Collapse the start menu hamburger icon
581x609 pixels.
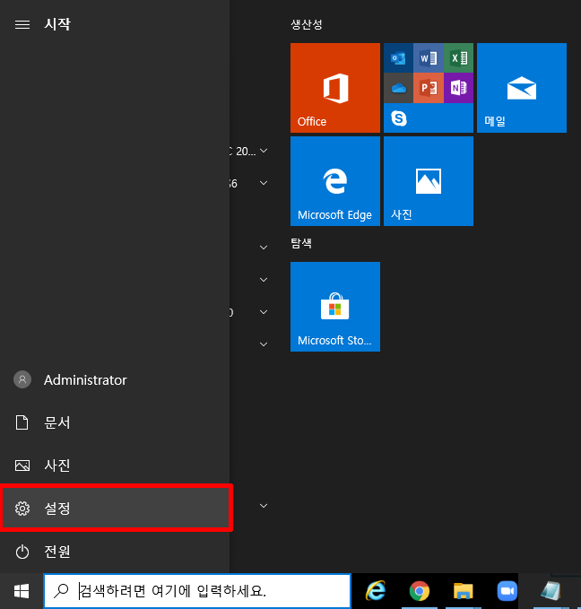(x=22, y=24)
